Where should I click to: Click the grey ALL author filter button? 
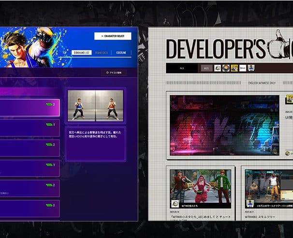click(206, 68)
